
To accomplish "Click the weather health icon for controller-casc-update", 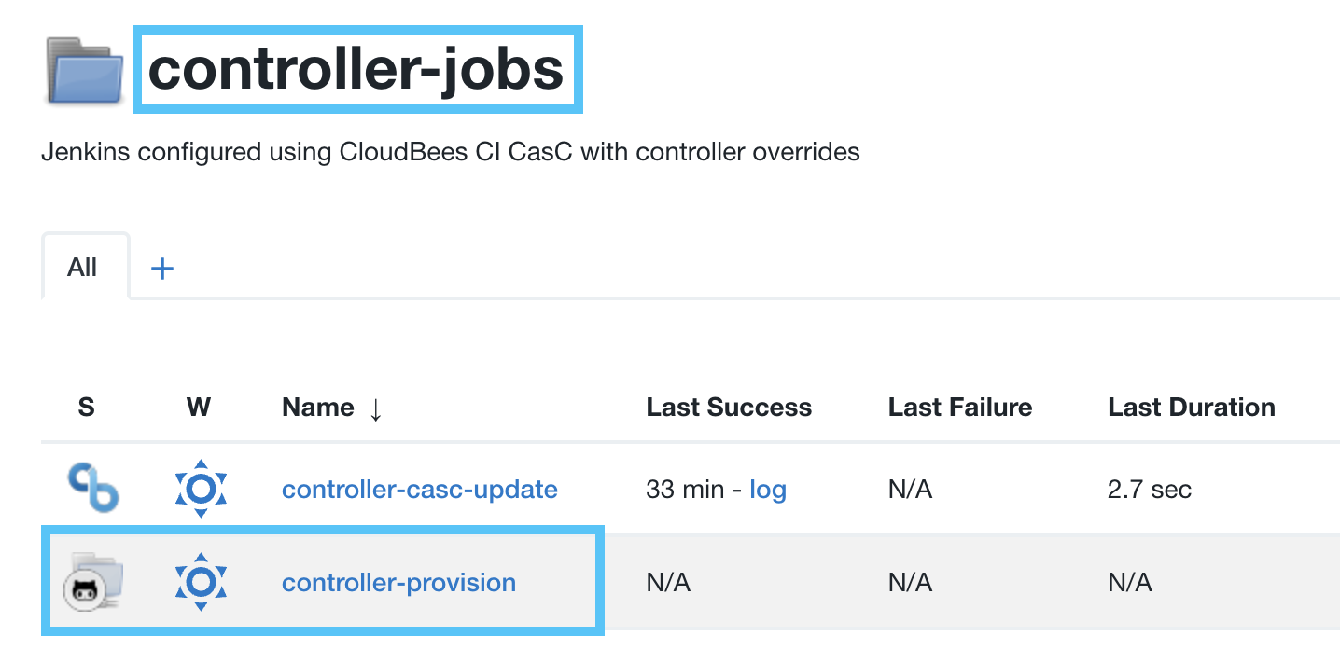I will pos(200,487).
